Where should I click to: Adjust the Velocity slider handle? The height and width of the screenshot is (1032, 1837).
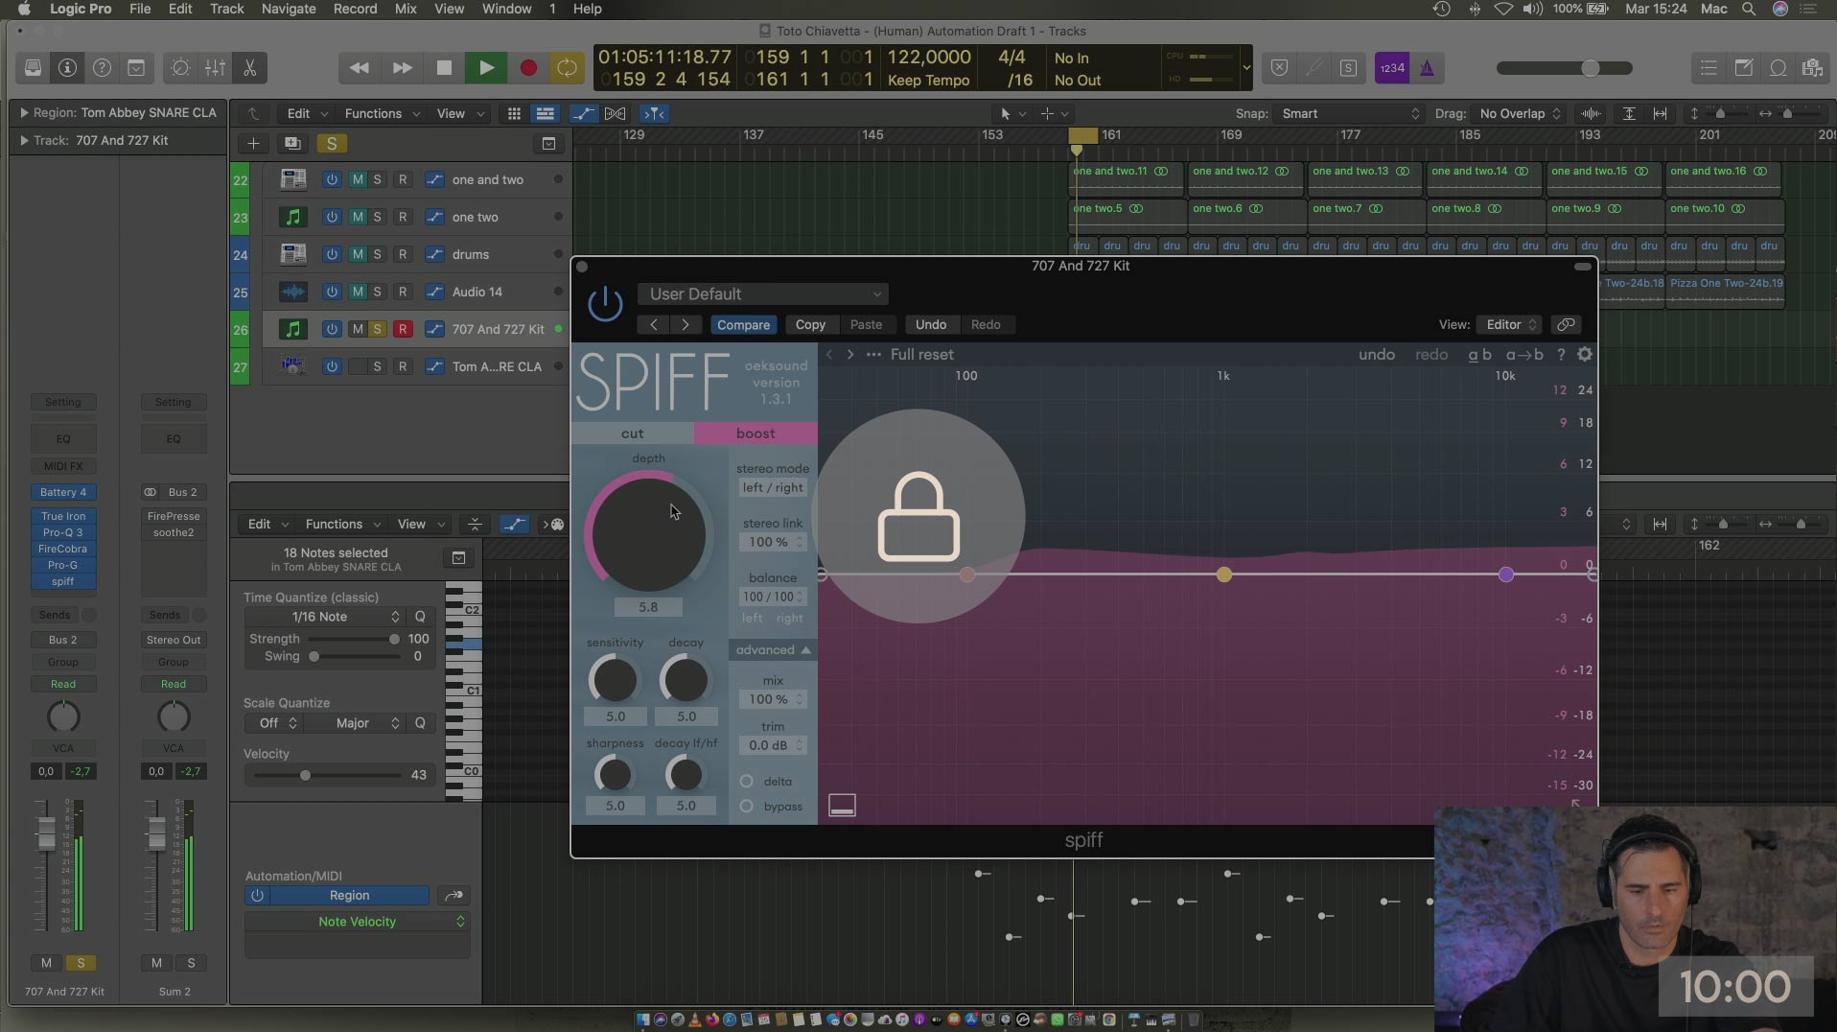coord(305,775)
